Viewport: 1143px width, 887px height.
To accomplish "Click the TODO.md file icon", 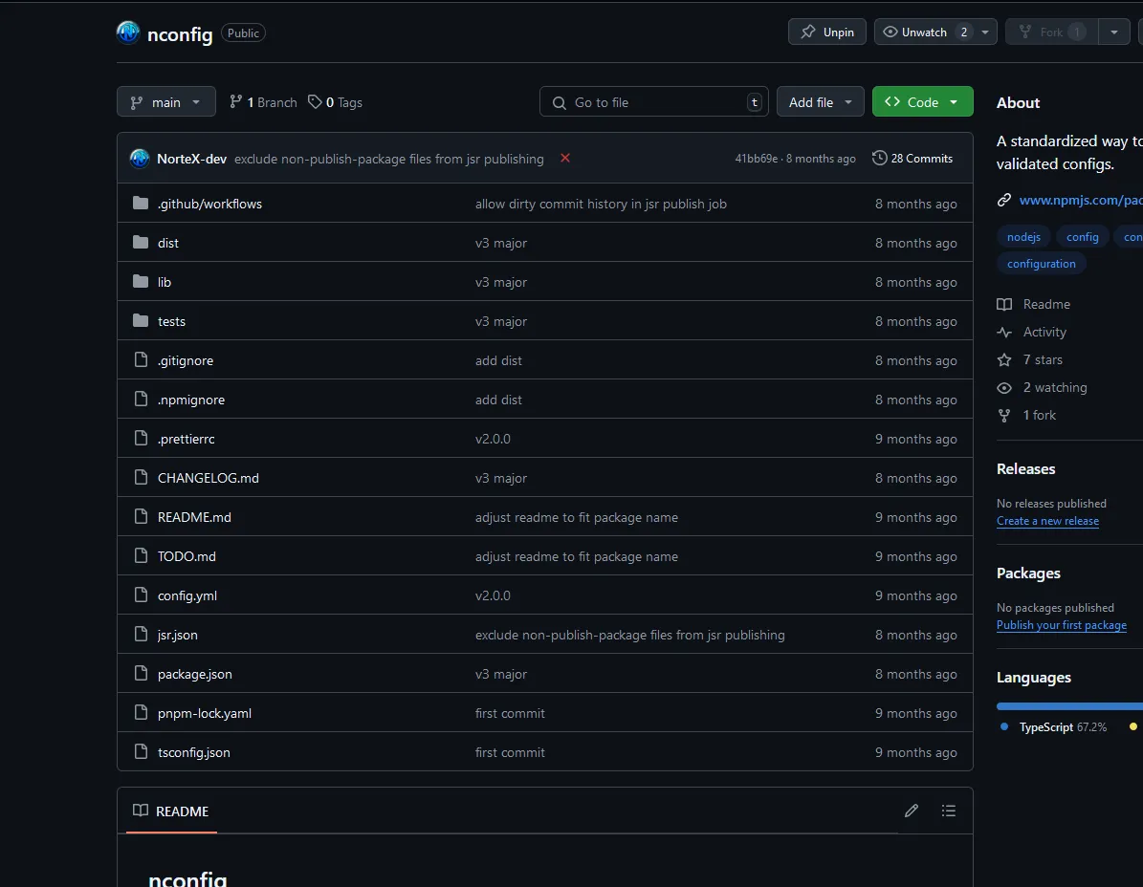I will [x=141, y=555].
